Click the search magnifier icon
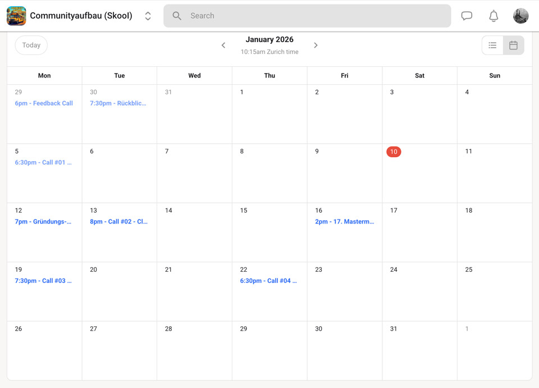539x388 pixels. click(177, 16)
